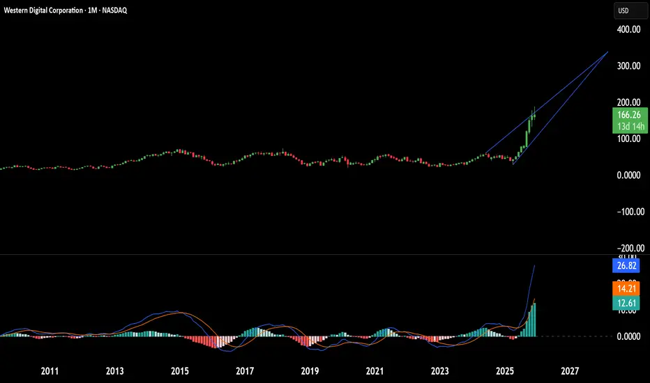
Task: Click the tallest teal MACD histogram bar
Action: (535, 320)
